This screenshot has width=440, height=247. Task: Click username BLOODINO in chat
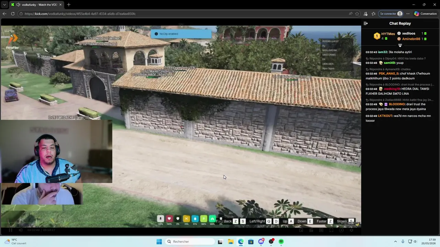pyautogui.click(x=397, y=104)
